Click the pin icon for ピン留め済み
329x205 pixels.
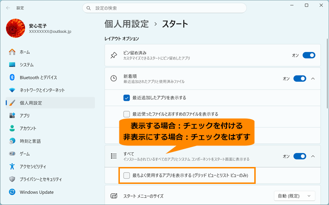click(114, 55)
